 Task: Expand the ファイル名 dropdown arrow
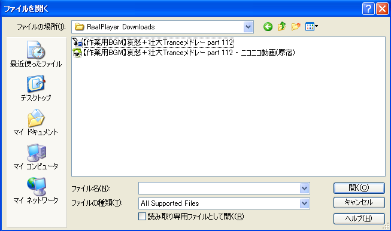coord(304,189)
